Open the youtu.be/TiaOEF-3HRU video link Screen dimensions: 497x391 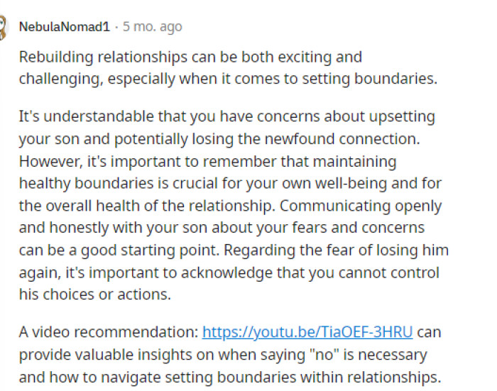click(307, 331)
